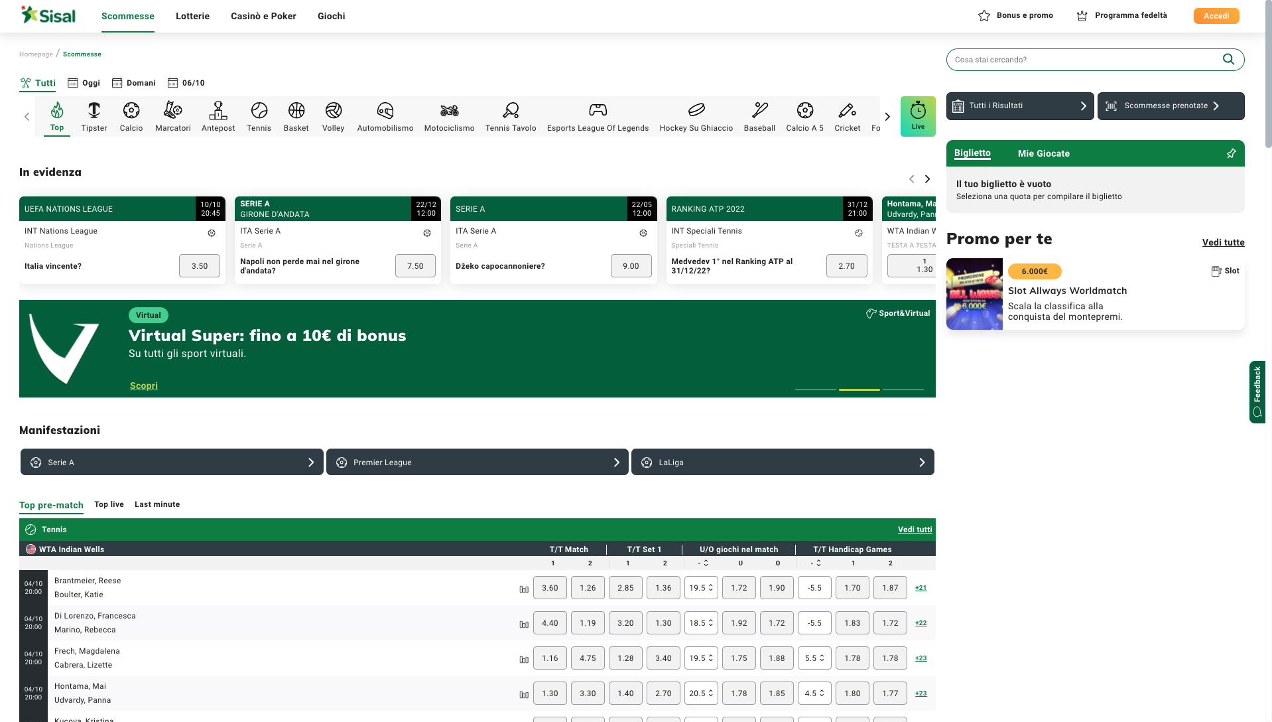
Task: Toggle the 06/10 date filter
Action: coord(186,82)
